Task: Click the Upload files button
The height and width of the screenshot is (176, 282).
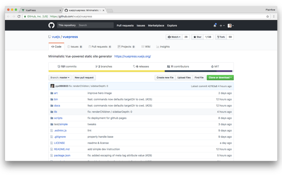Action: (x=184, y=77)
